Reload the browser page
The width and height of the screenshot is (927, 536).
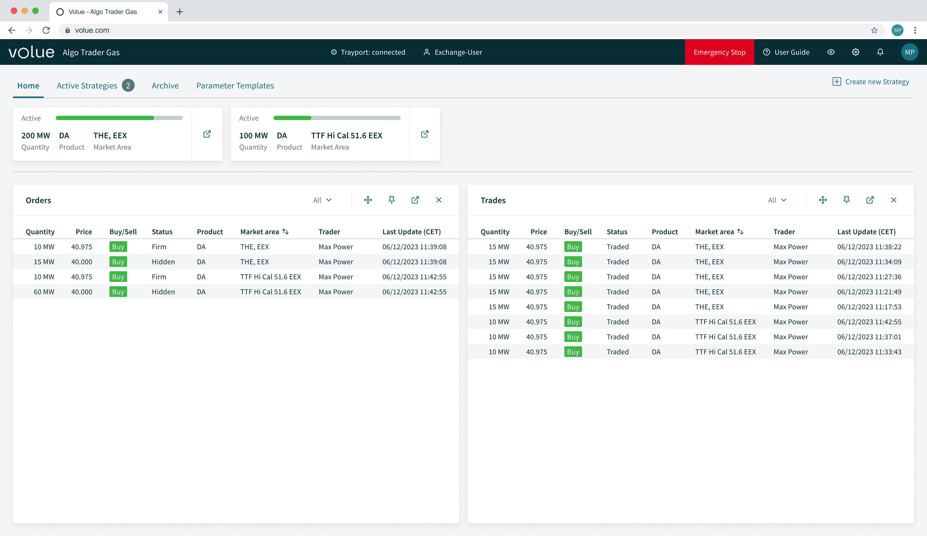coord(46,30)
